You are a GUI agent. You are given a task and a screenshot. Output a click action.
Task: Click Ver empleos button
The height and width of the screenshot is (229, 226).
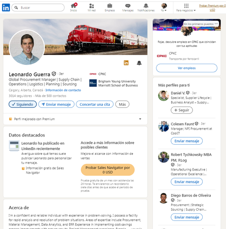click(x=187, y=68)
